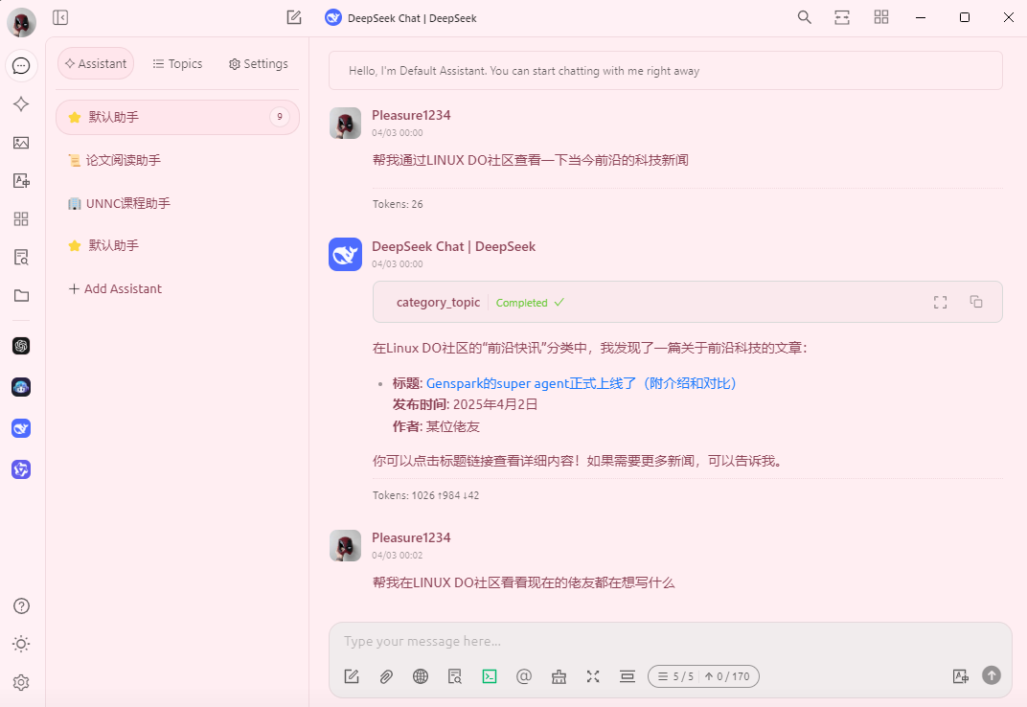Open the Genspark super agent article link
Screen dimensions: 1027x707
581,383
